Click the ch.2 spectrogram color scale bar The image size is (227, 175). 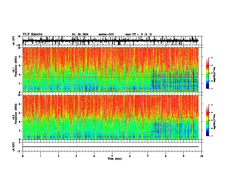point(208,120)
